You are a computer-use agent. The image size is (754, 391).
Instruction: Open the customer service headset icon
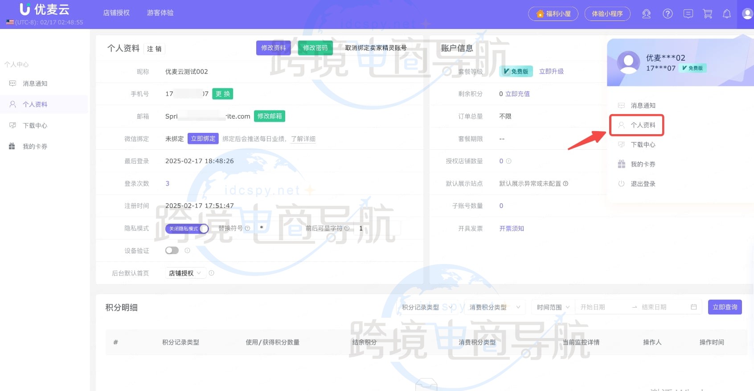646,14
